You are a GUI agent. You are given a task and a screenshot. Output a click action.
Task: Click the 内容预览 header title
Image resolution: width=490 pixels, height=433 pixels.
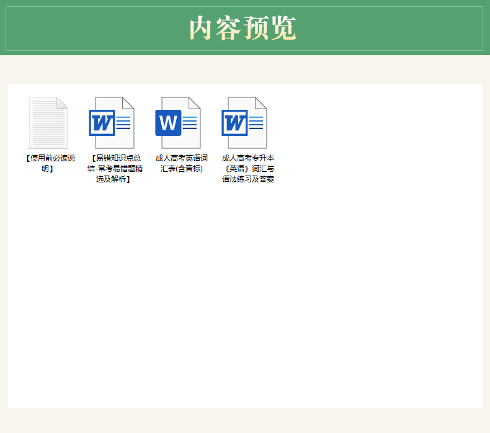243,28
